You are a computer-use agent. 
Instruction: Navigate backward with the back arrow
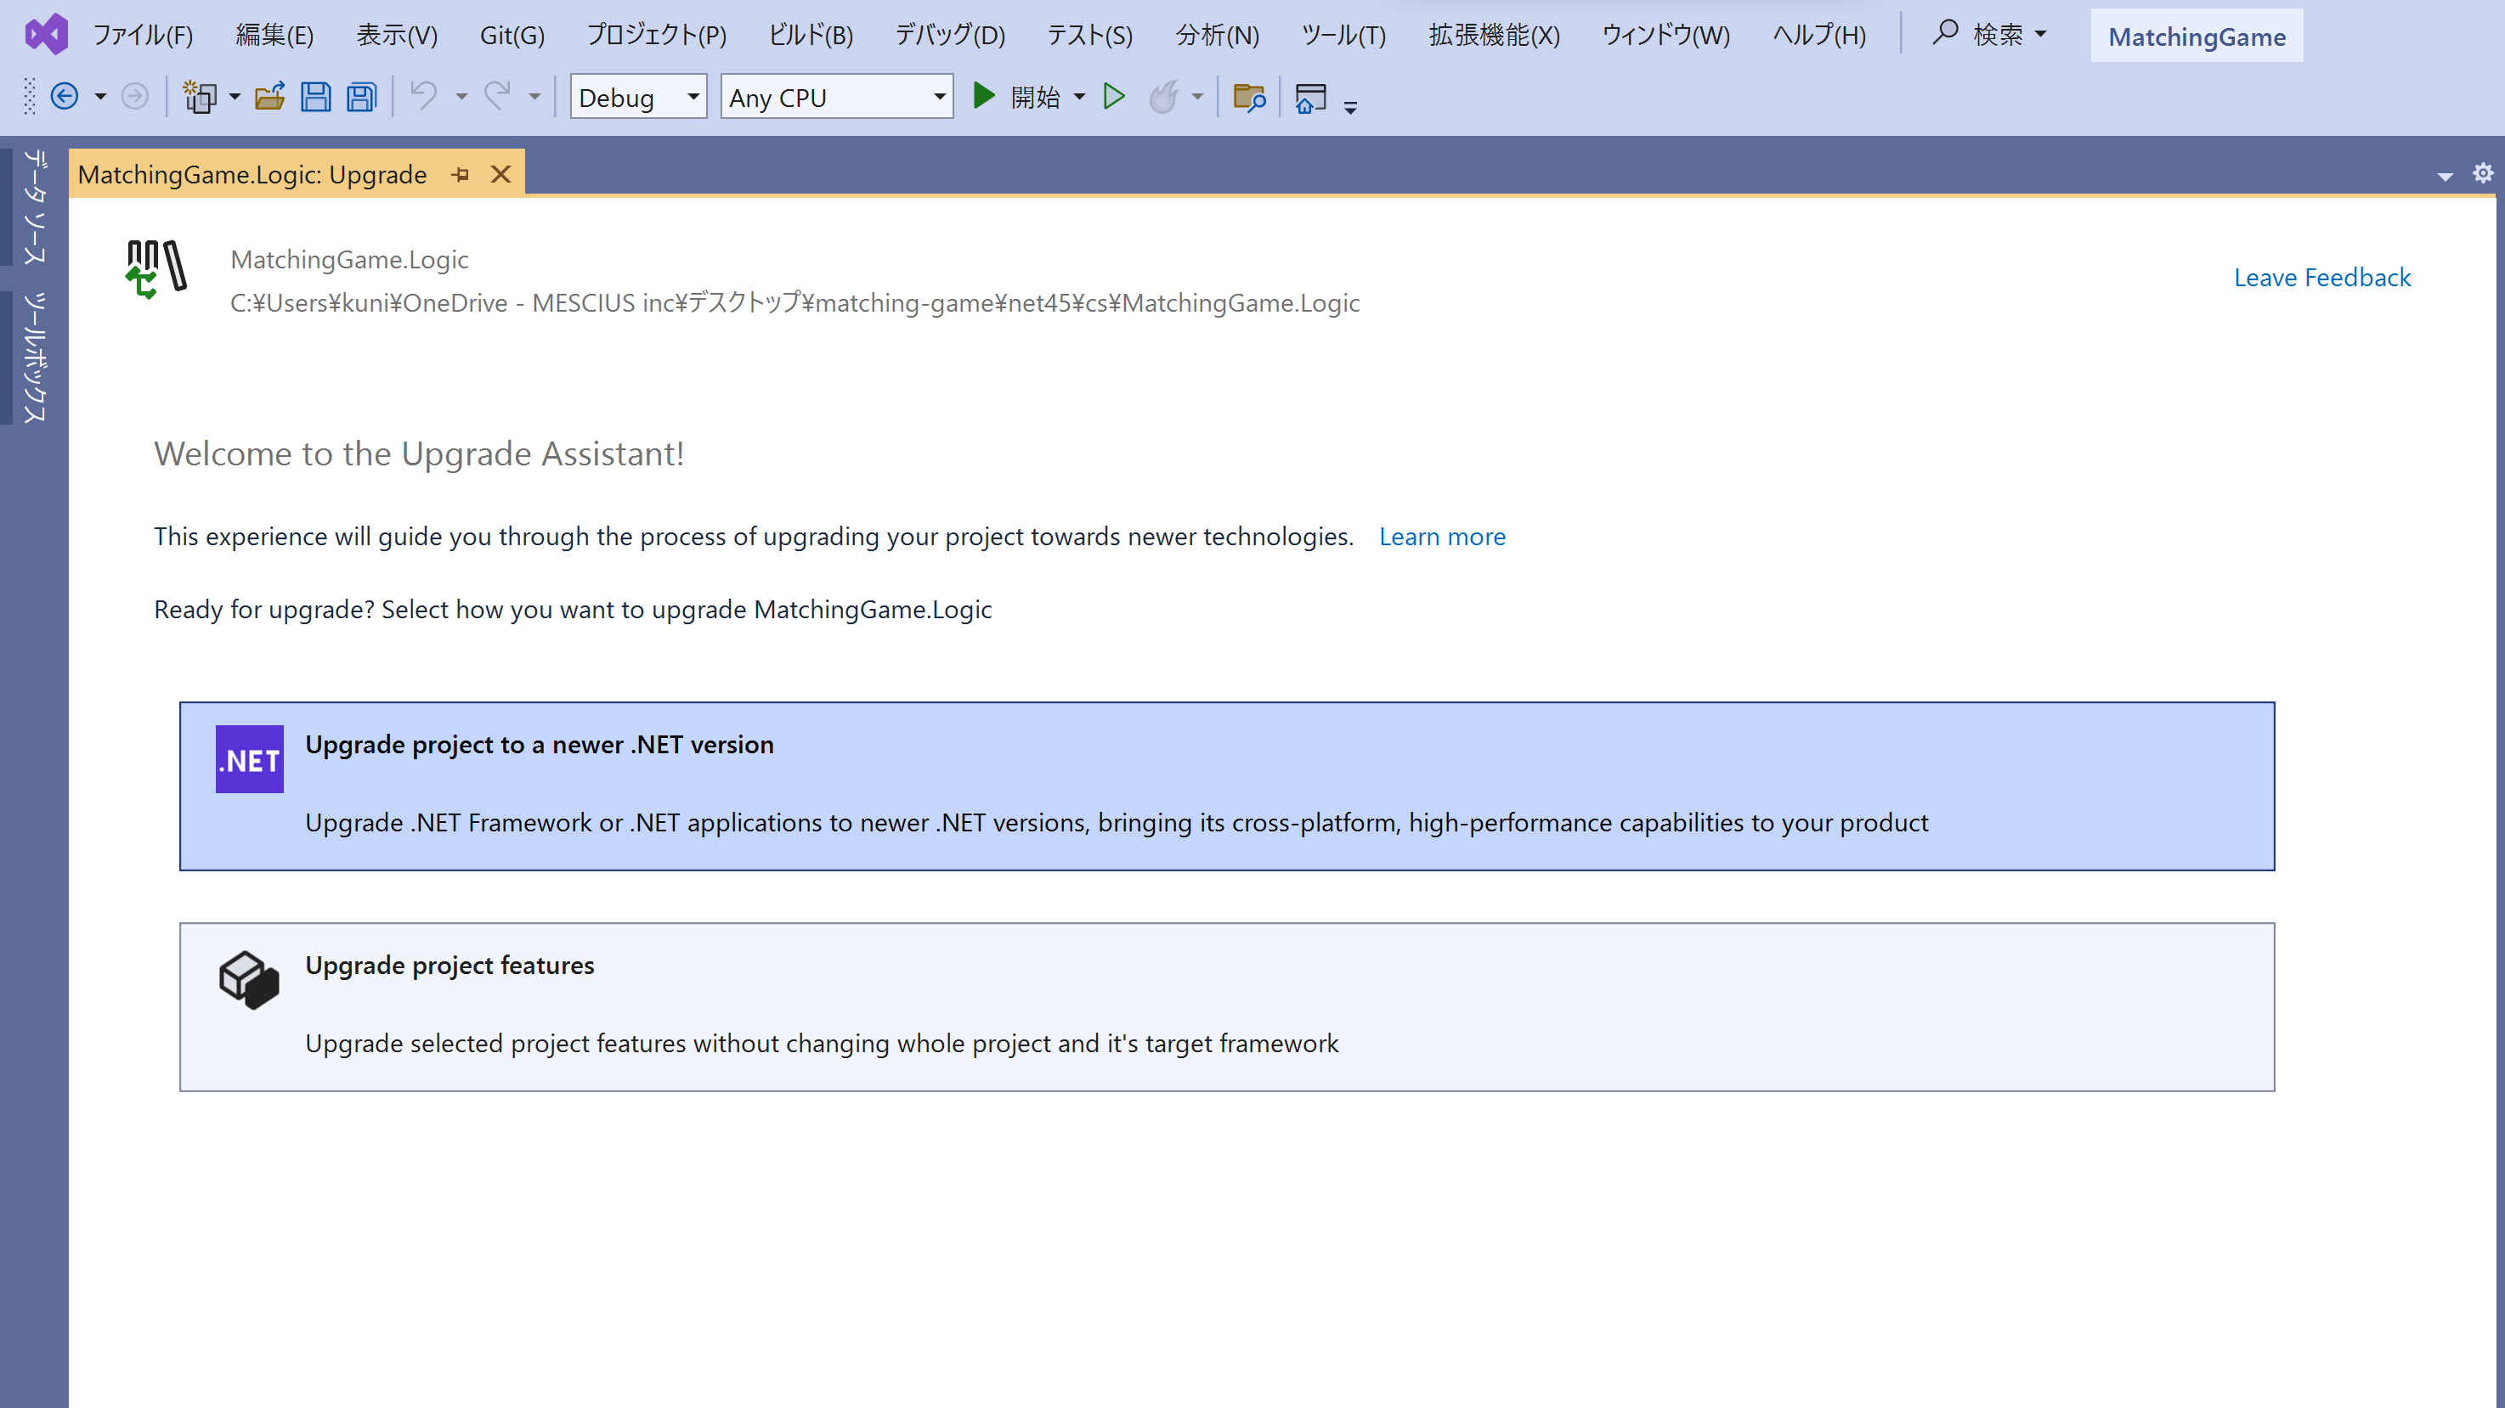(65, 97)
